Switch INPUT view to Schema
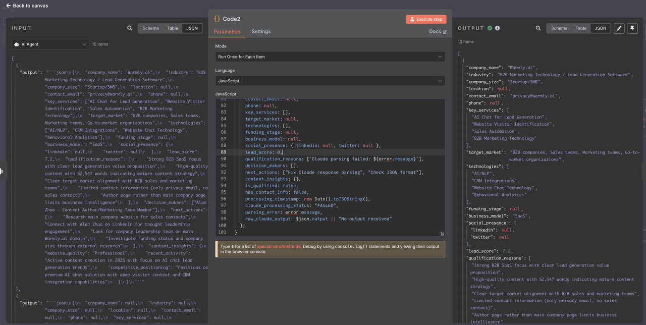The image size is (646, 325). click(150, 28)
